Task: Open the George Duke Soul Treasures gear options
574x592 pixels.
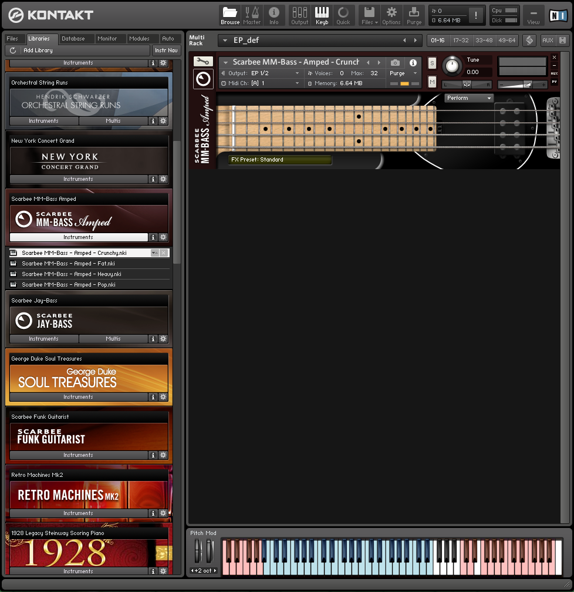Action: (163, 397)
